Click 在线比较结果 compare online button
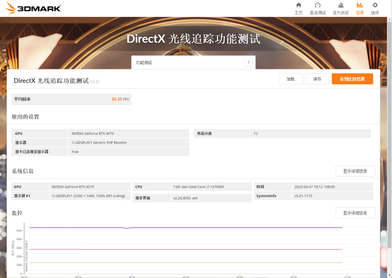This screenshot has height=278, width=392. pyautogui.click(x=352, y=79)
